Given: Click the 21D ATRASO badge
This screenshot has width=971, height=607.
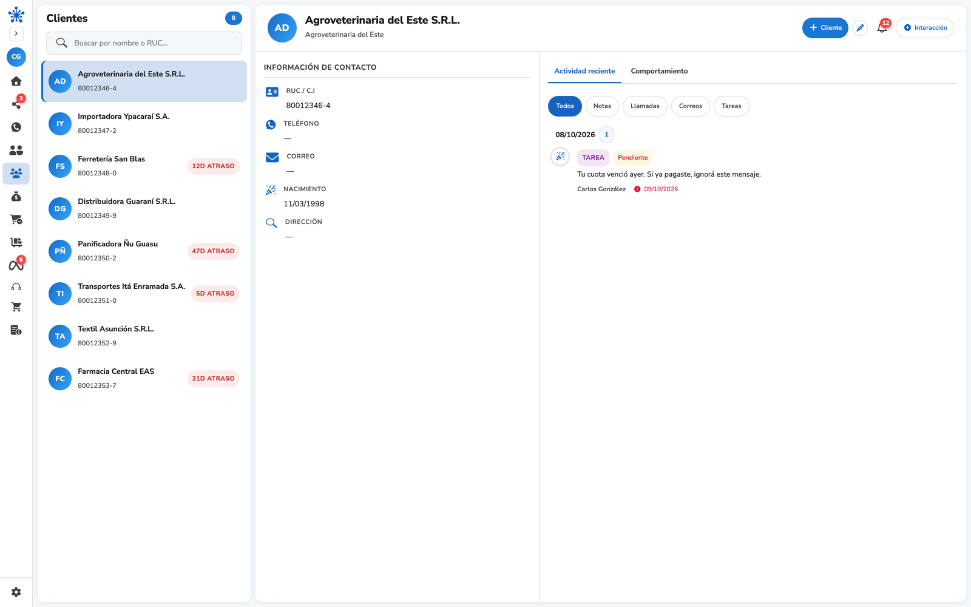Looking at the screenshot, I should click(213, 379).
